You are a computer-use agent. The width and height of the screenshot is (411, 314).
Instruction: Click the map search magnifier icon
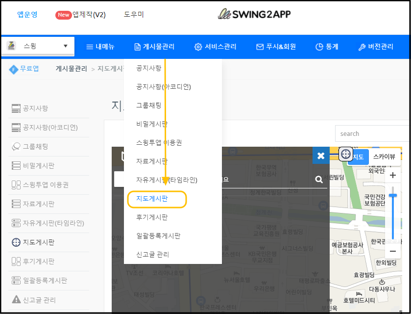click(319, 180)
